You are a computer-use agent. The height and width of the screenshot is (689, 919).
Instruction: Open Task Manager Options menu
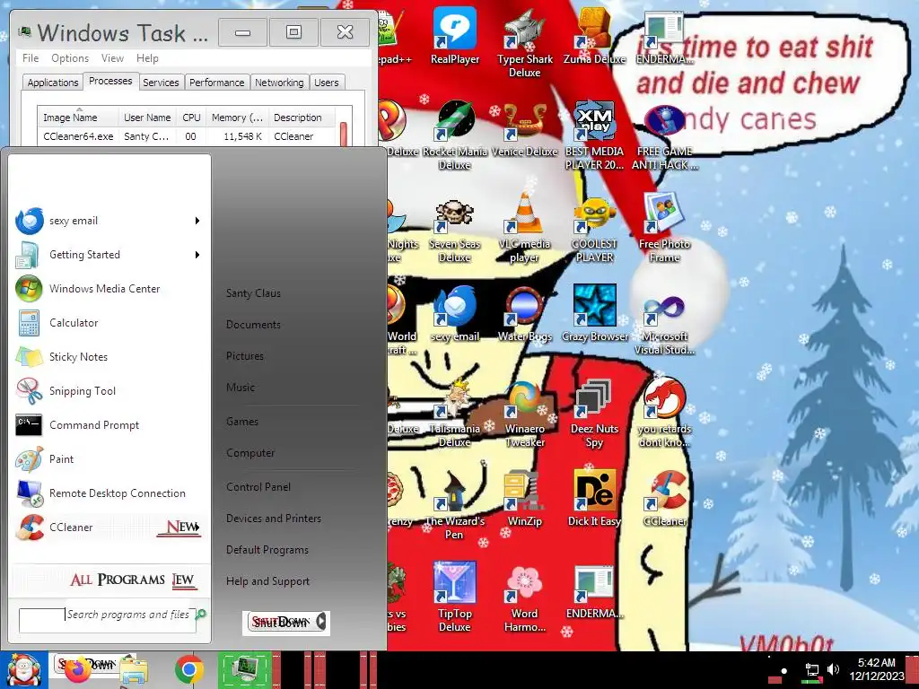pyautogui.click(x=70, y=58)
